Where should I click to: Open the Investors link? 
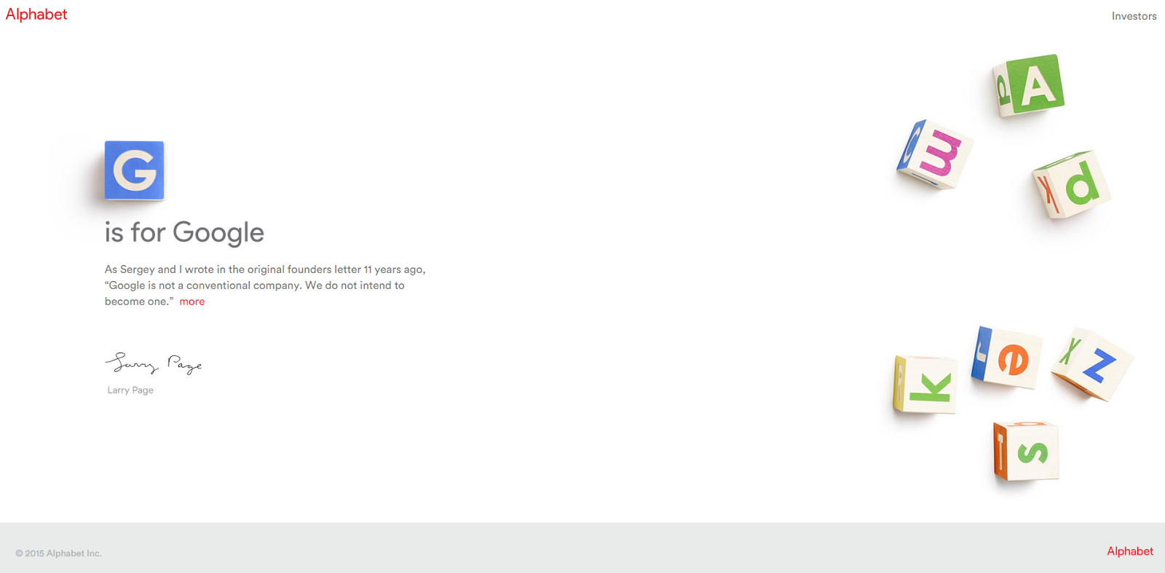pyautogui.click(x=1134, y=16)
